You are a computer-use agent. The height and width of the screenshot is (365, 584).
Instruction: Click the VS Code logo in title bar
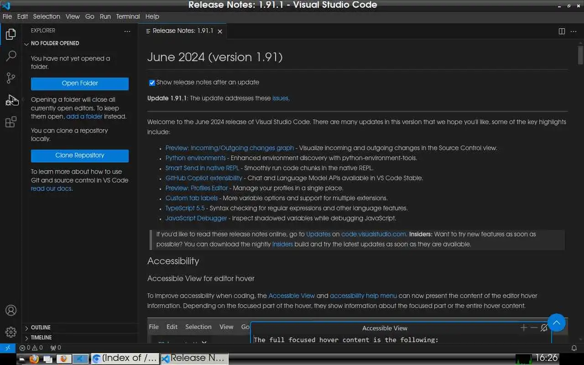tap(6, 5)
